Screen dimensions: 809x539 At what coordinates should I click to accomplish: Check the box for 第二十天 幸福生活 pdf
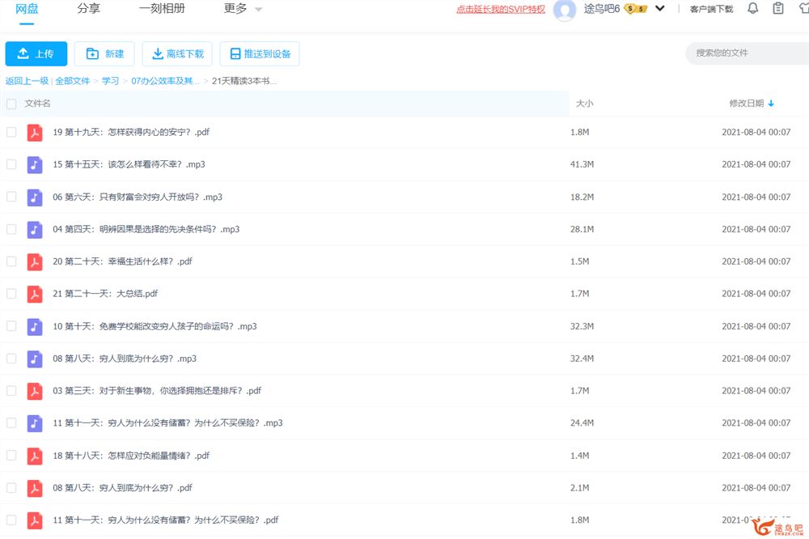pos(11,261)
